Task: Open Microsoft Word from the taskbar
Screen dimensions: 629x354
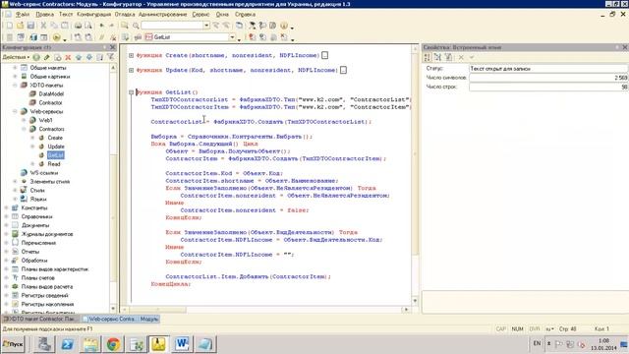Action: point(182,344)
